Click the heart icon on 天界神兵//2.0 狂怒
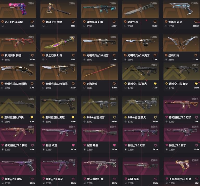The width and height of the screenshot is (200, 186). tap(197, 179)
